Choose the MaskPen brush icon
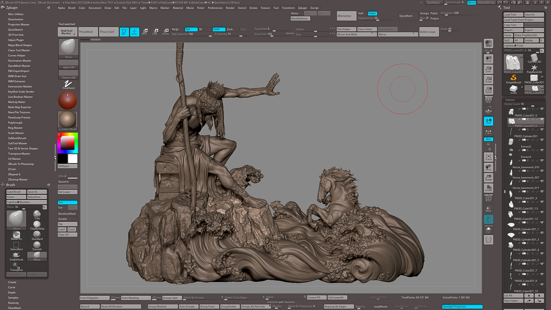This screenshot has width=551, height=310. 16,236
